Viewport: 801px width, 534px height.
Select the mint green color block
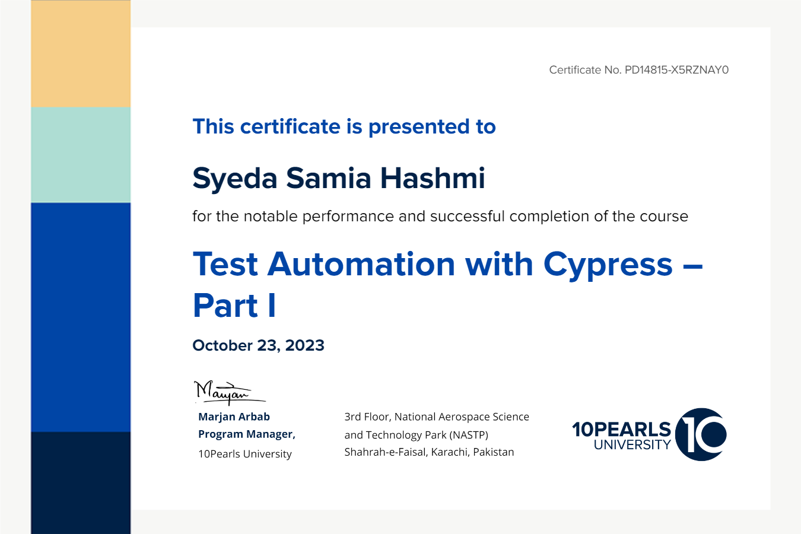tap(81, 154)
